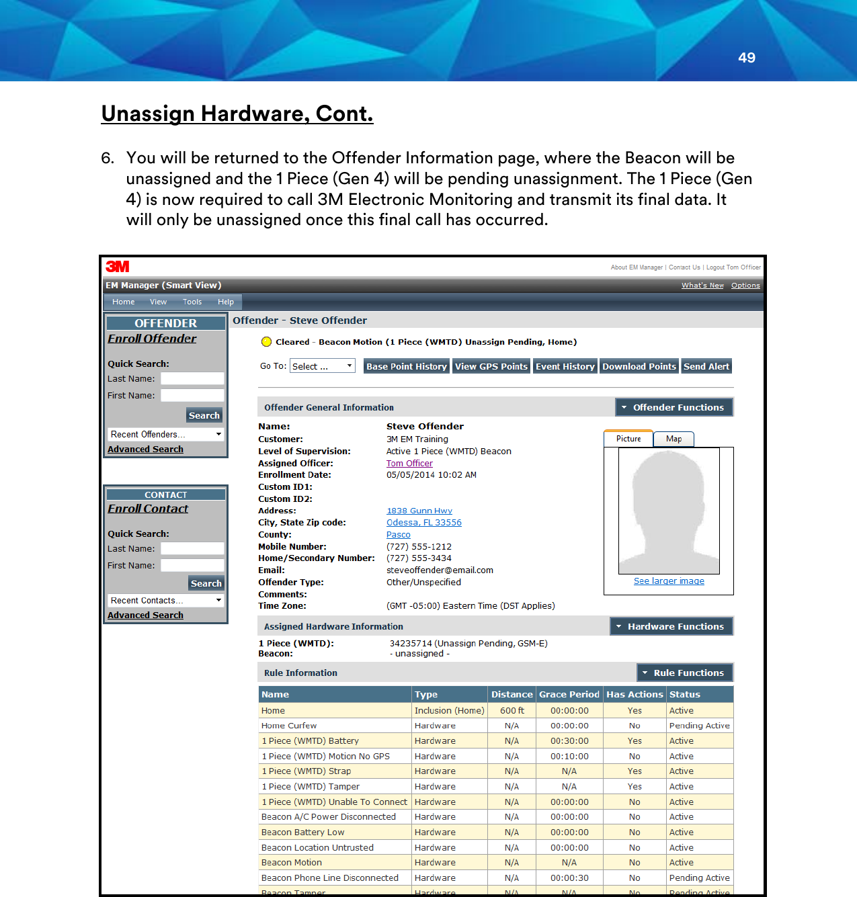Open the 1838 Gunn Hwy address link
The height and width of the screenshot is (897, 857).
tap(419, 511)
